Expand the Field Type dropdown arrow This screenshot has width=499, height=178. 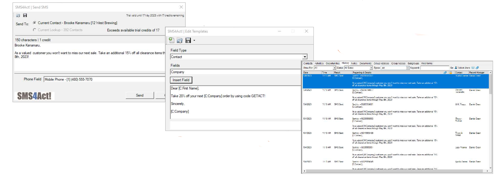coord(305,57)
